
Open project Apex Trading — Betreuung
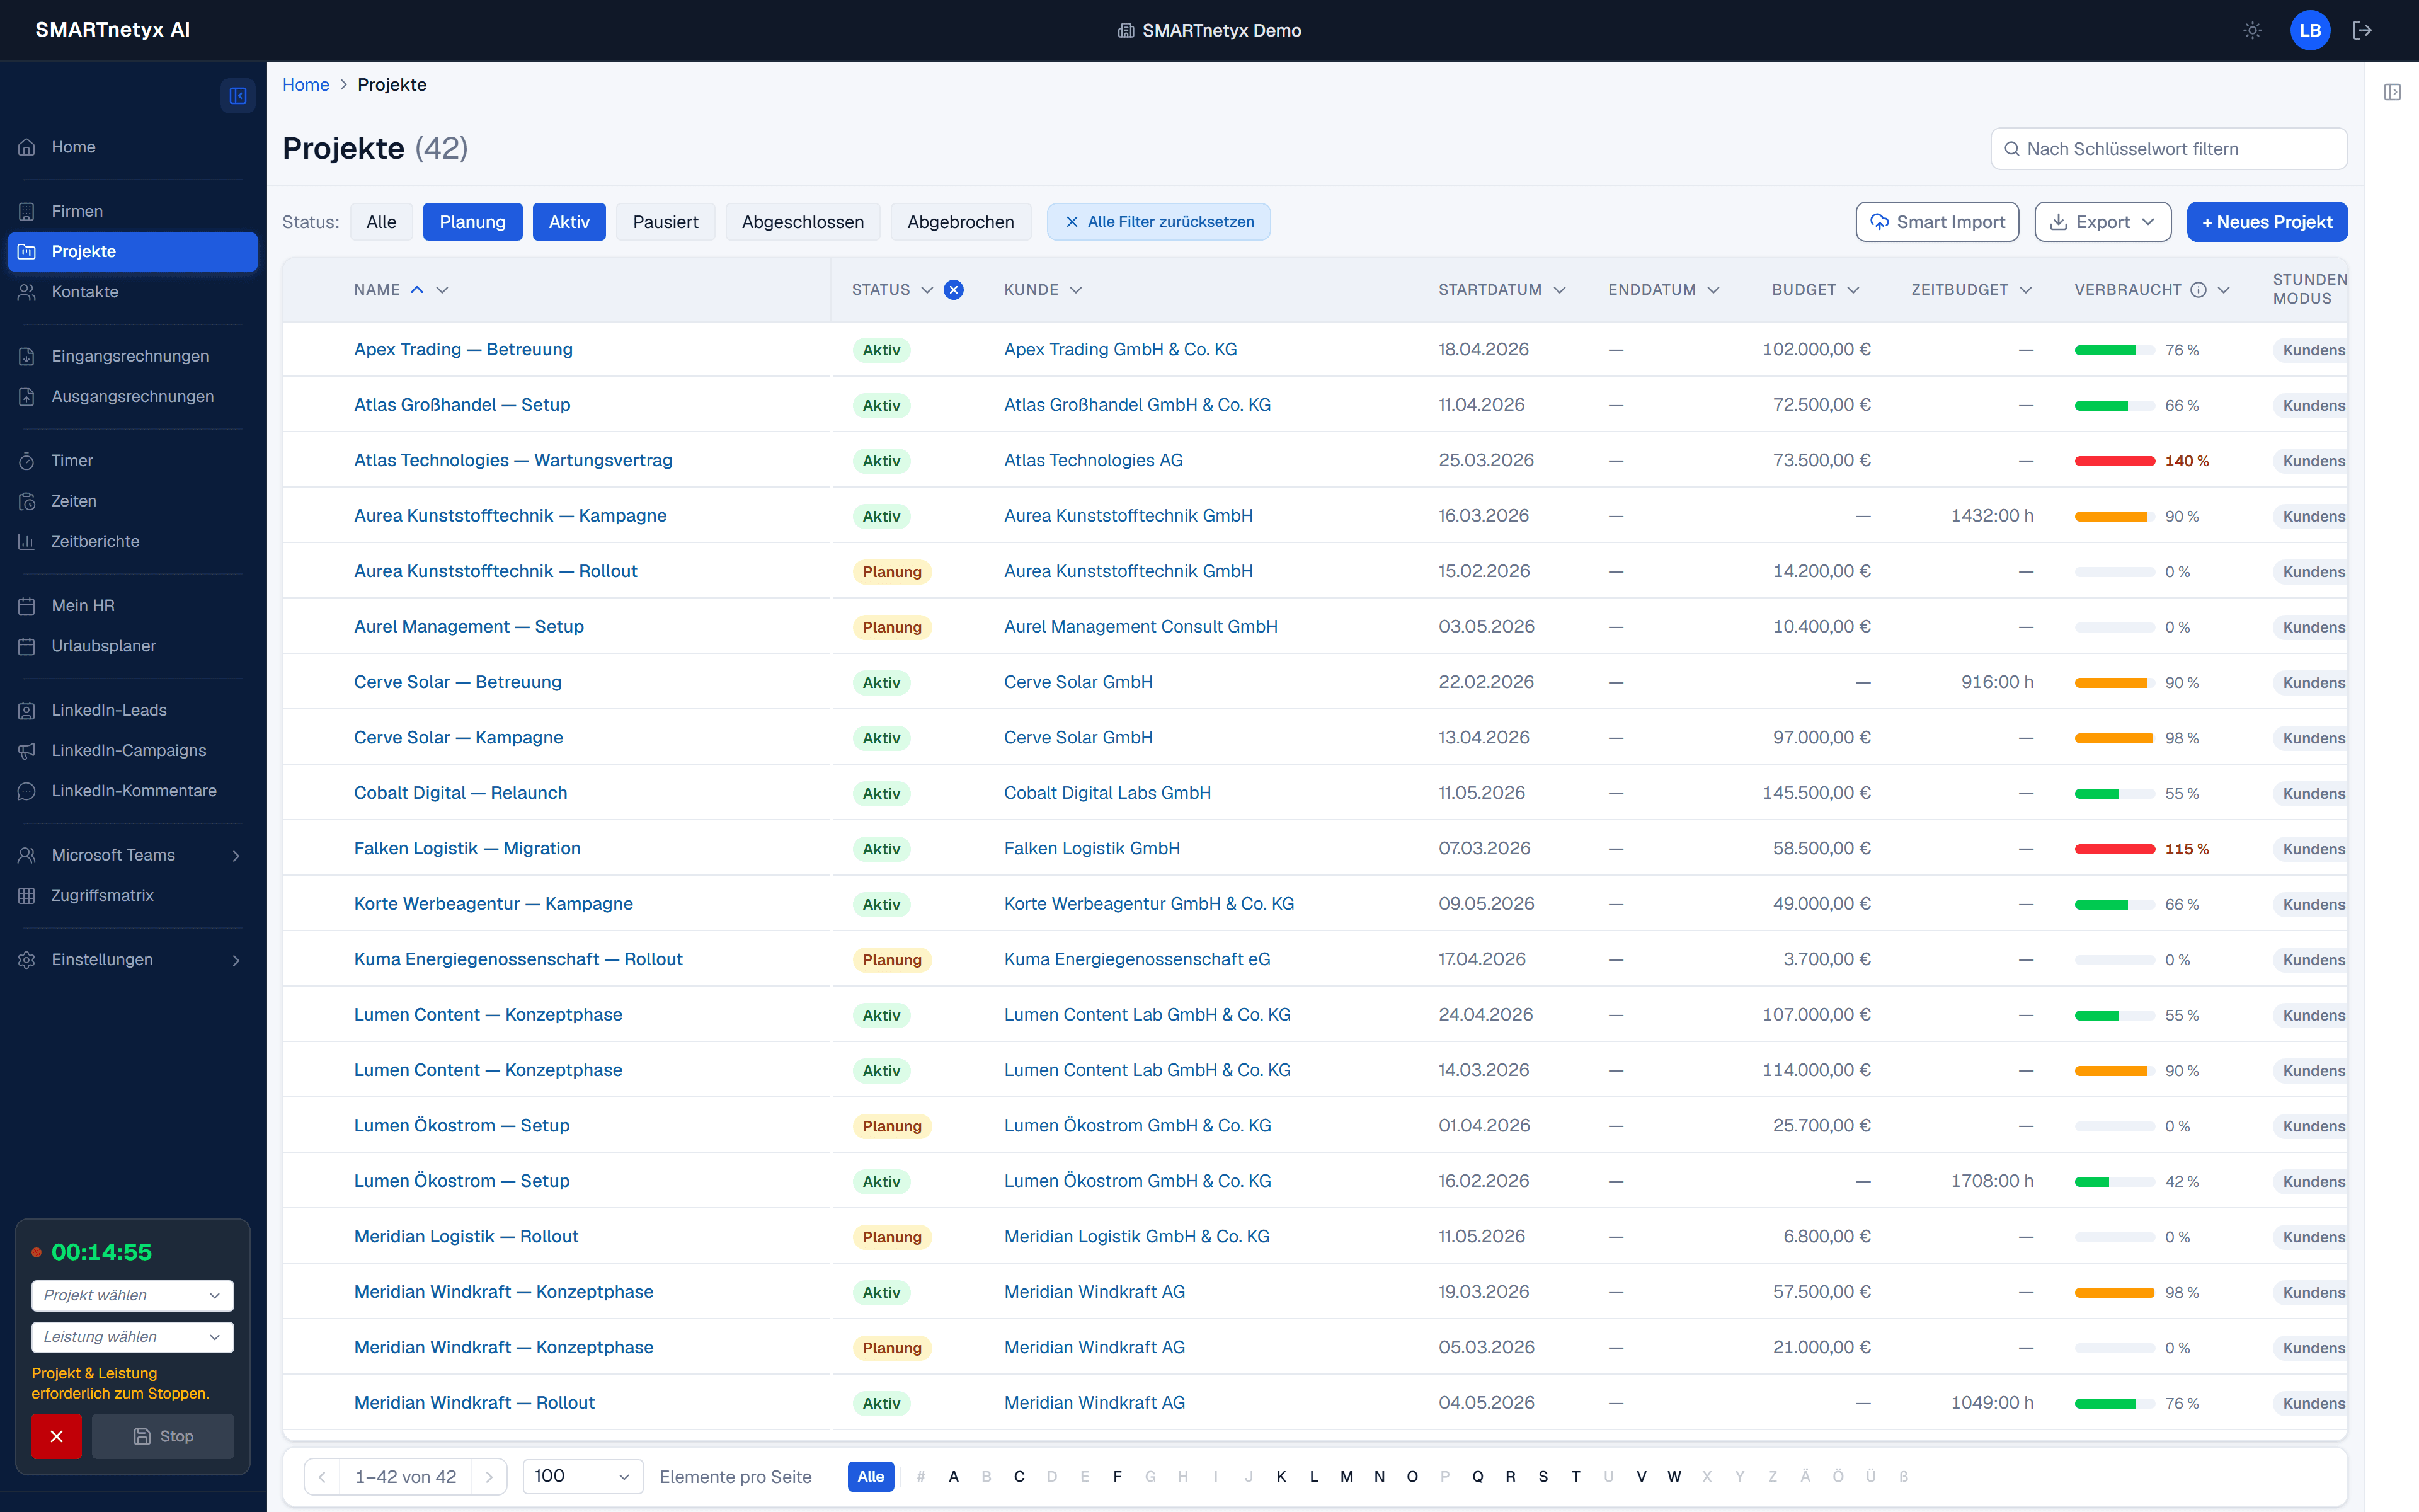(463, 349)
